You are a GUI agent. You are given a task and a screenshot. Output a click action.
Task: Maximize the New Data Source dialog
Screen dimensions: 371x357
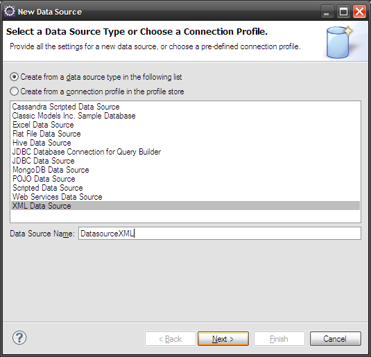[343, 12]
